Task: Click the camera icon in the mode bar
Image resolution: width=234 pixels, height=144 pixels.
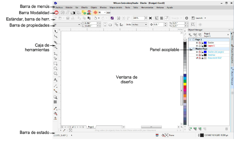Action: pyautogui.click(x=73, y=13)
